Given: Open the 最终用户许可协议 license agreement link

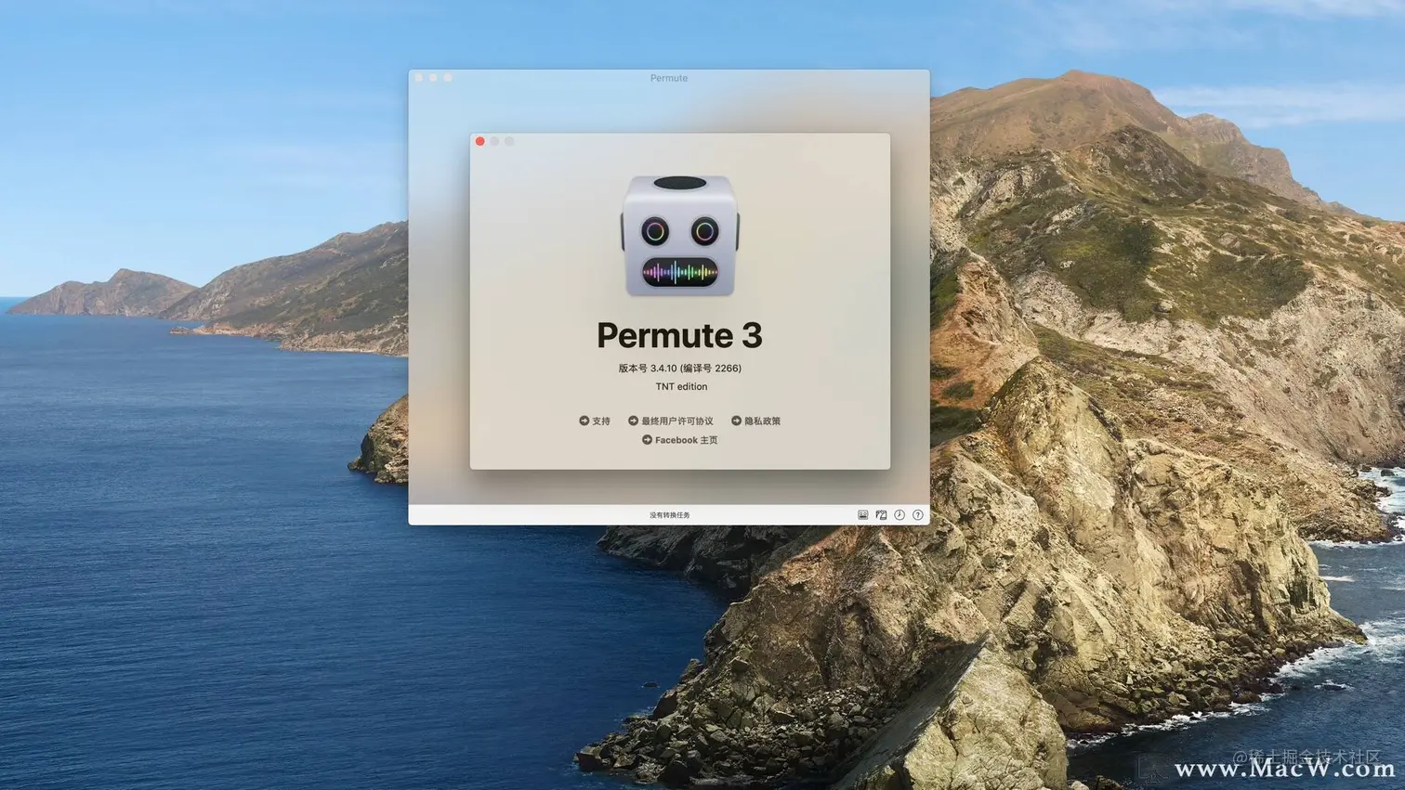Looking at the screenshot, I should [671, 421].
